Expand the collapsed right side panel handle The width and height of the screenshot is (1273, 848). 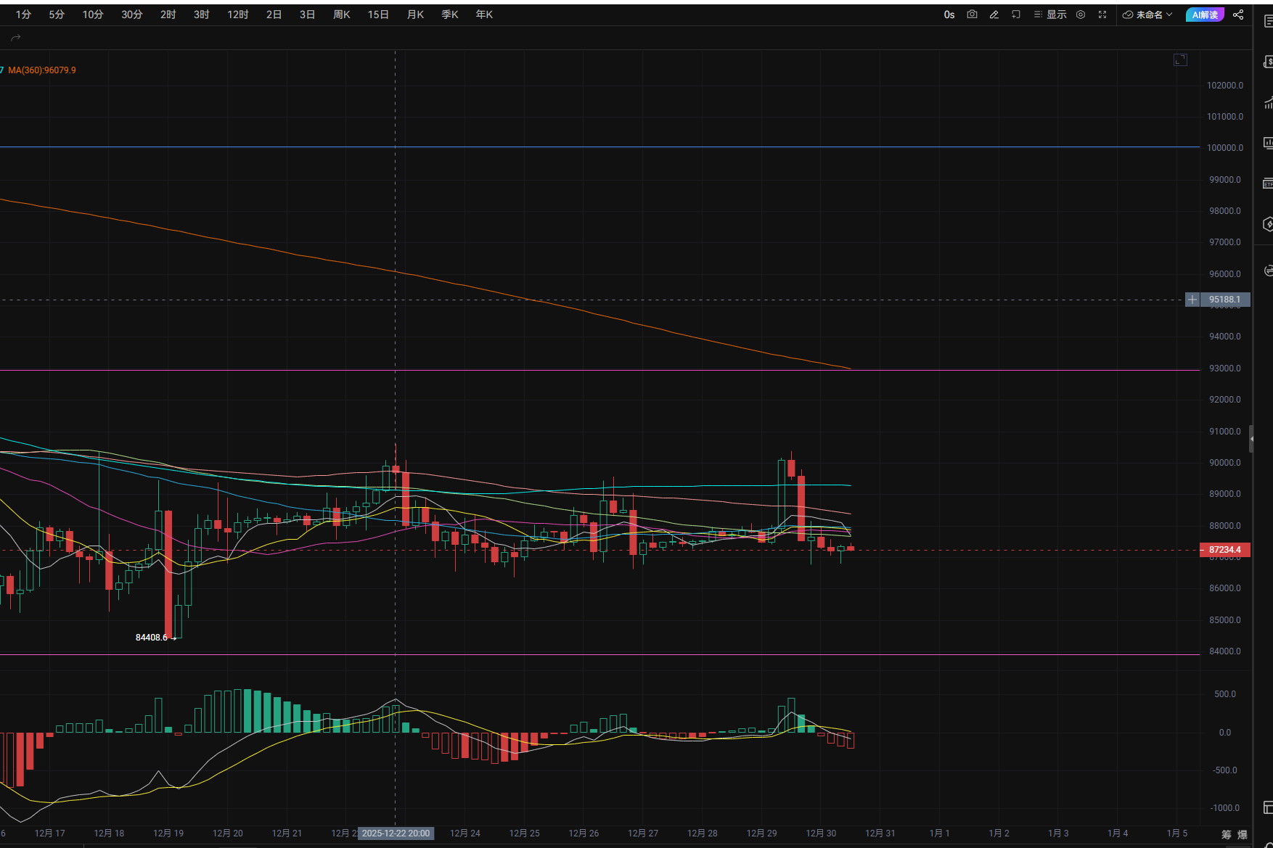point(1251,439)
